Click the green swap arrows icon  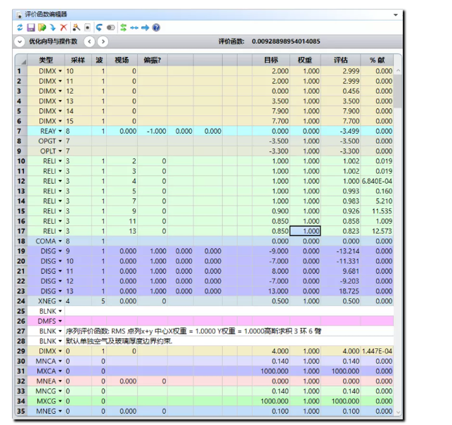point(124,27)
